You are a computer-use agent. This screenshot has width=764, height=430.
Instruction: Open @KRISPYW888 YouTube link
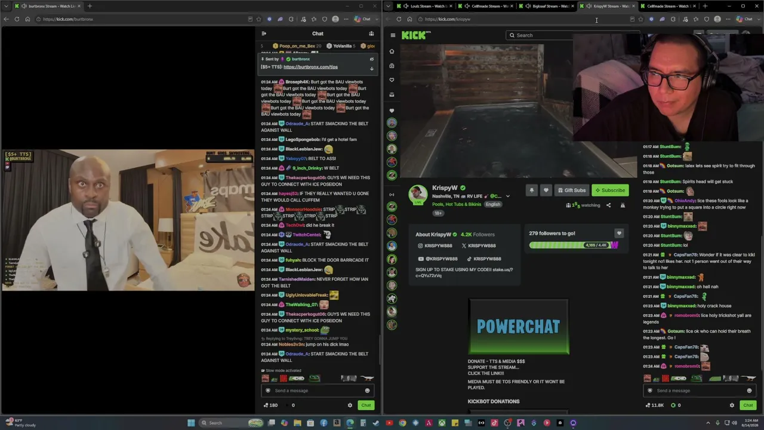438,259
